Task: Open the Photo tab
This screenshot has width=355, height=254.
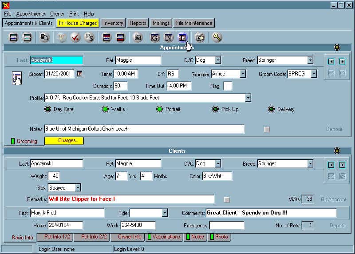Action: [x=219, y=237]
